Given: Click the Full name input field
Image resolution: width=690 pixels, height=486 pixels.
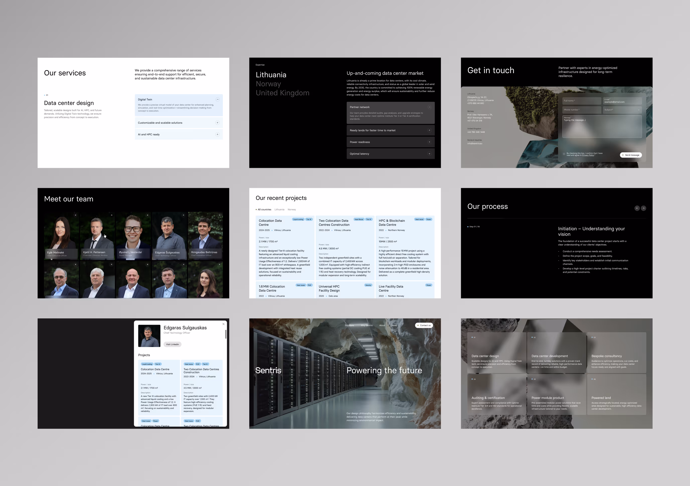Looking at the screenshot, I should click(x=581, y=101).
